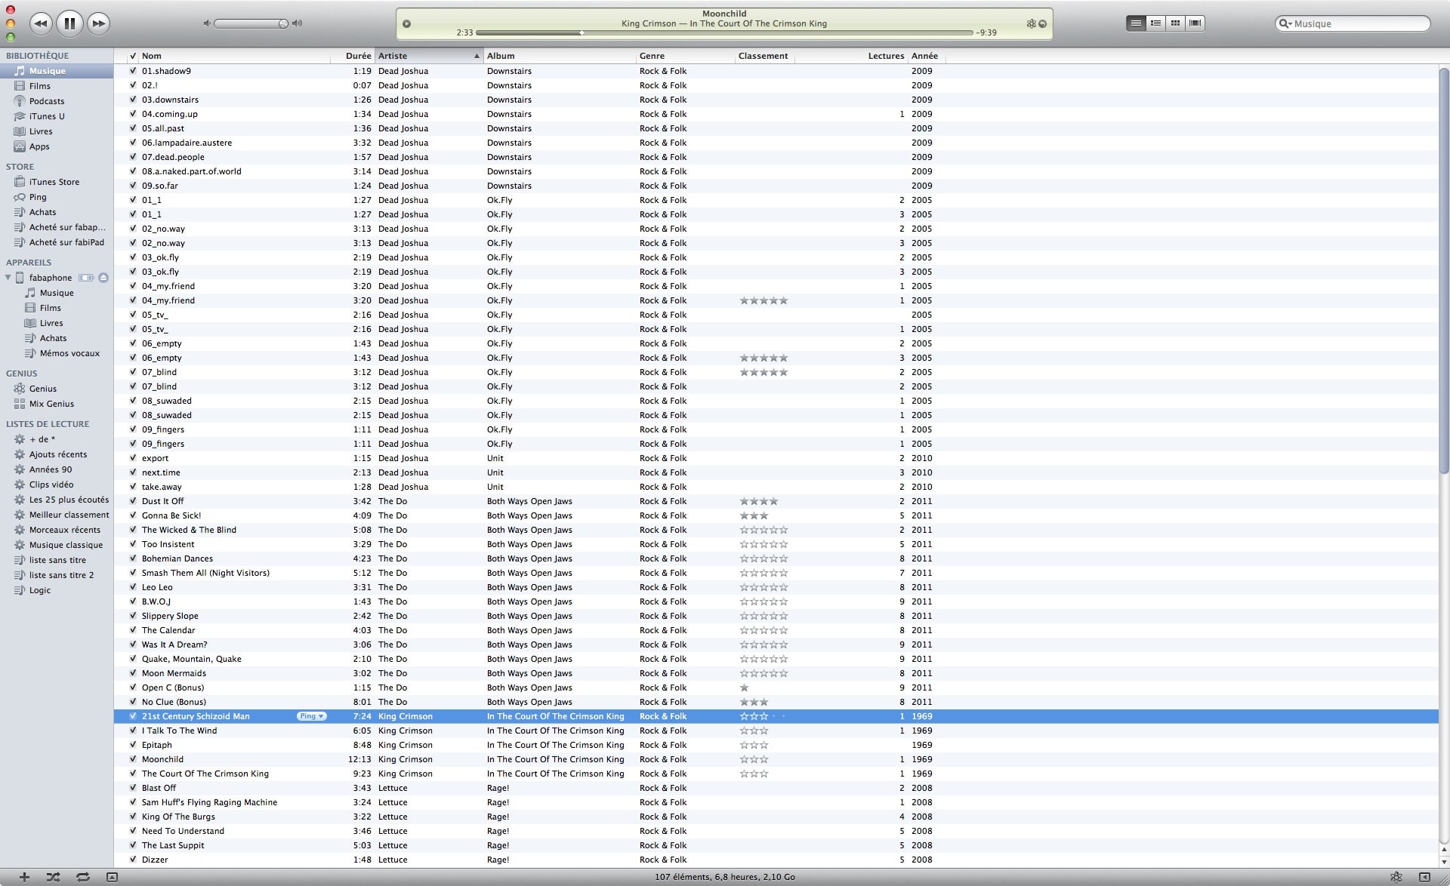Switch to grid view
Viewport: 1450px width, 886px height.
pyautogui.click(x=1175, y=23)
